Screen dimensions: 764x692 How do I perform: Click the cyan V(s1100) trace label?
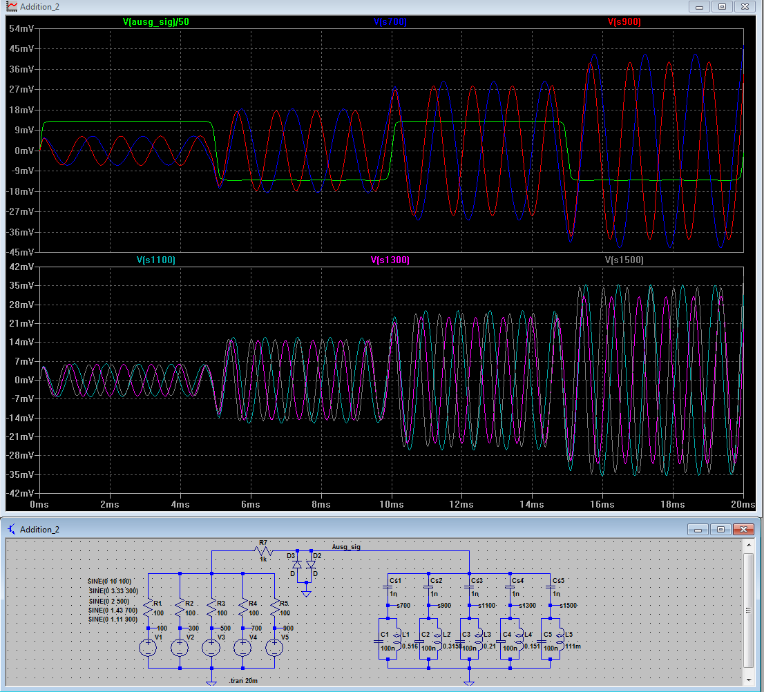155,260
